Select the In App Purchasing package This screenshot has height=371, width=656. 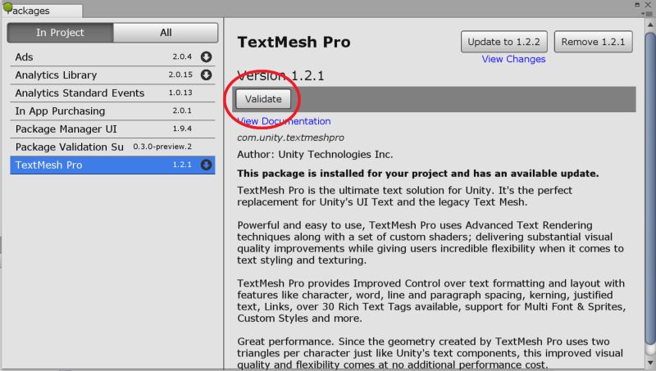coord(112,111)
